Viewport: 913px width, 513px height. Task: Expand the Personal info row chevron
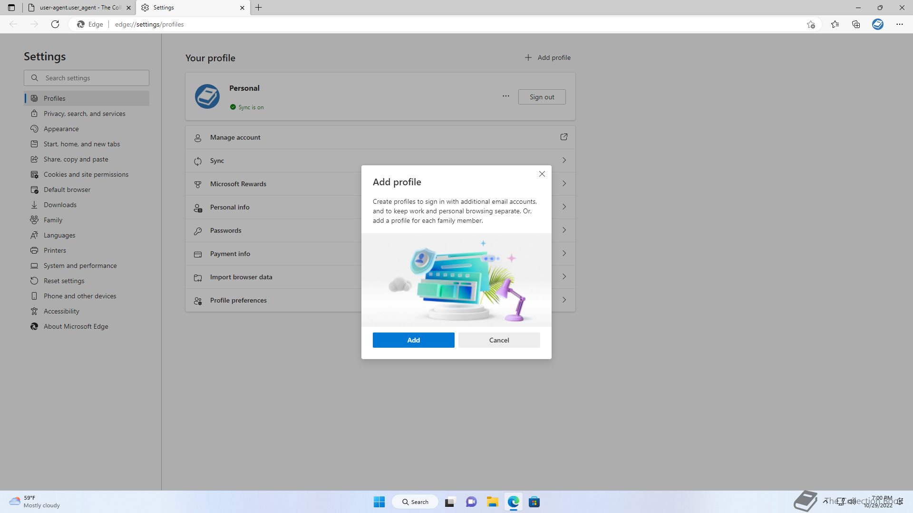[564, 207]
